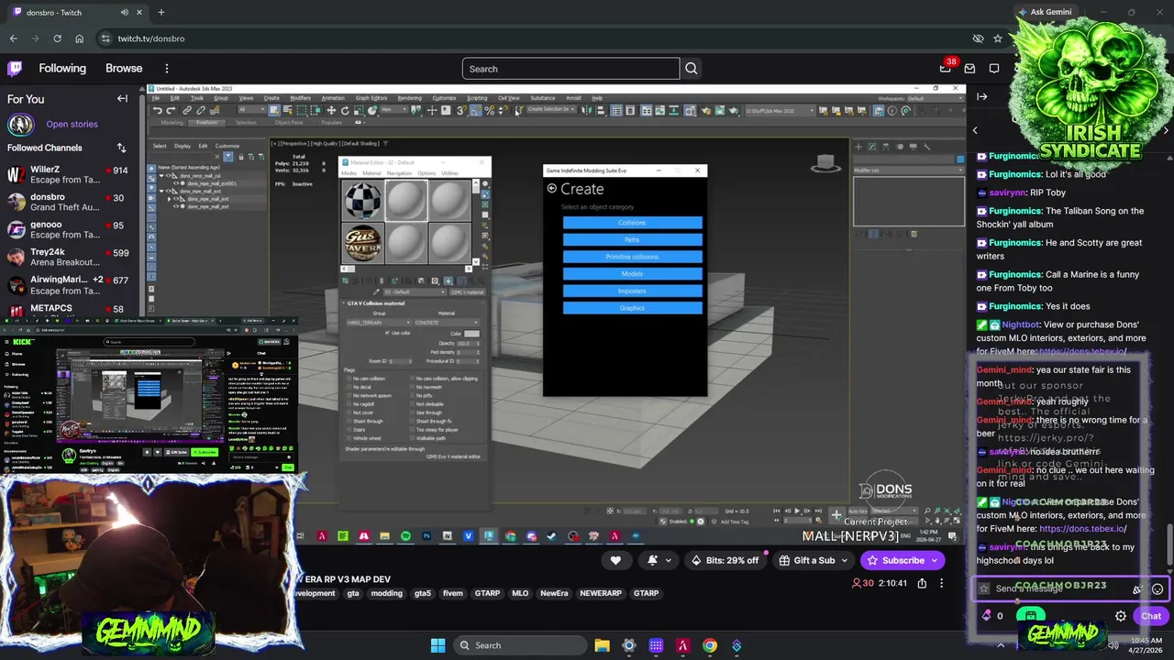Click the Twitch logo home icon
Screen dimensions: 1174x660
point(15,68)
